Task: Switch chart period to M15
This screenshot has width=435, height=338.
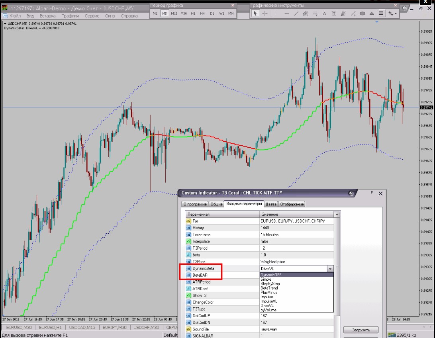Action: point(174,13)
